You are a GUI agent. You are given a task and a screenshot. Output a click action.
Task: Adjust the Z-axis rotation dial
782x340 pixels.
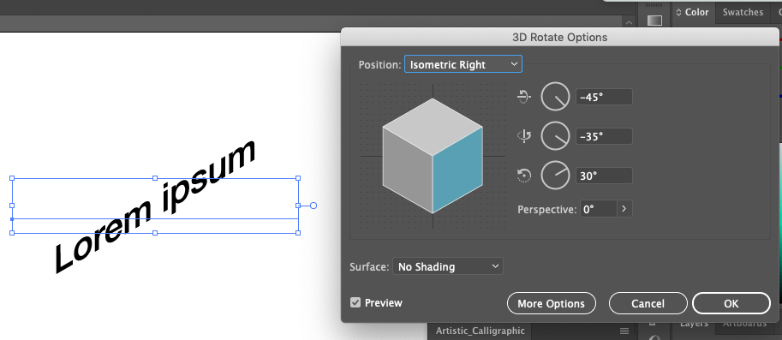555,176
